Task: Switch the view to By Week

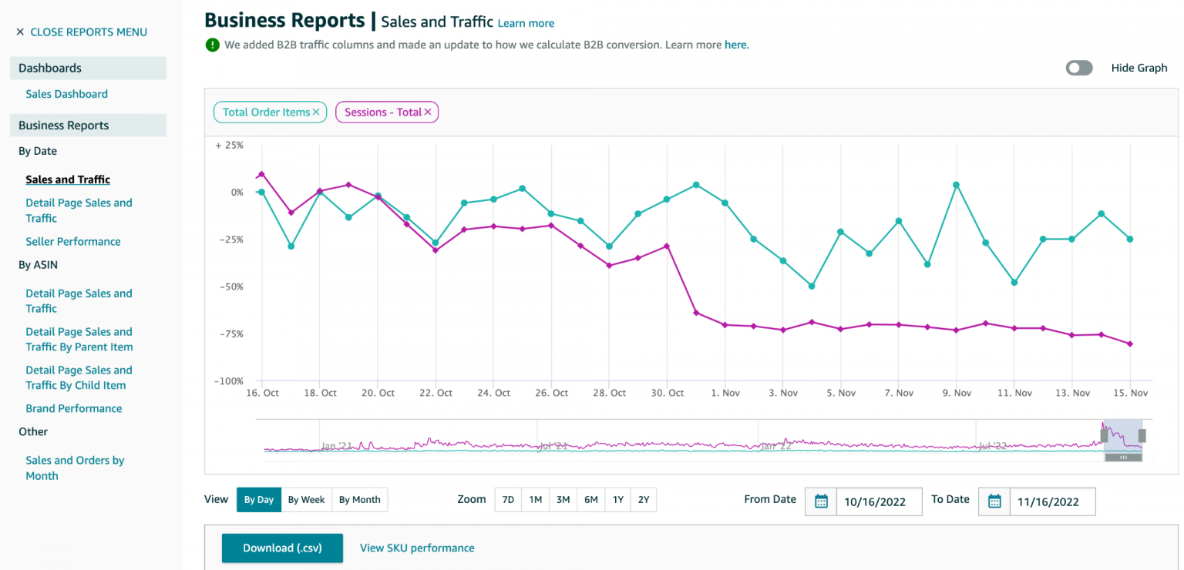Action: (x=306, y=500)
